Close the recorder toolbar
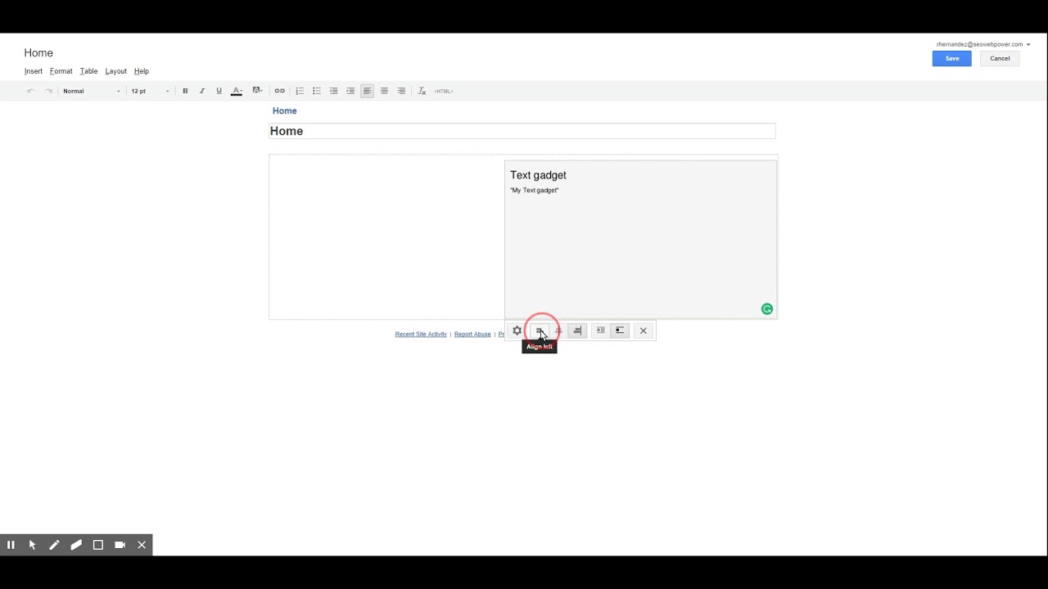 (142, 545)
